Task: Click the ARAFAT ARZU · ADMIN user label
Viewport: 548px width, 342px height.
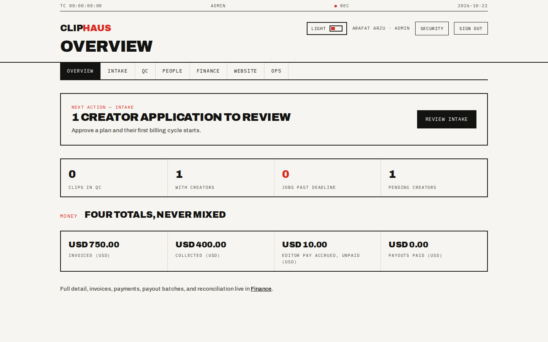Action: (381, 28)
